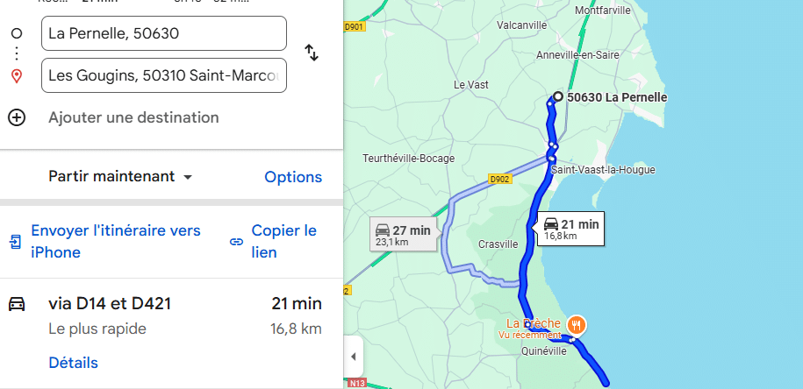Open the Partir maintenant departure dropdown
803x389 pixels.
120,177
